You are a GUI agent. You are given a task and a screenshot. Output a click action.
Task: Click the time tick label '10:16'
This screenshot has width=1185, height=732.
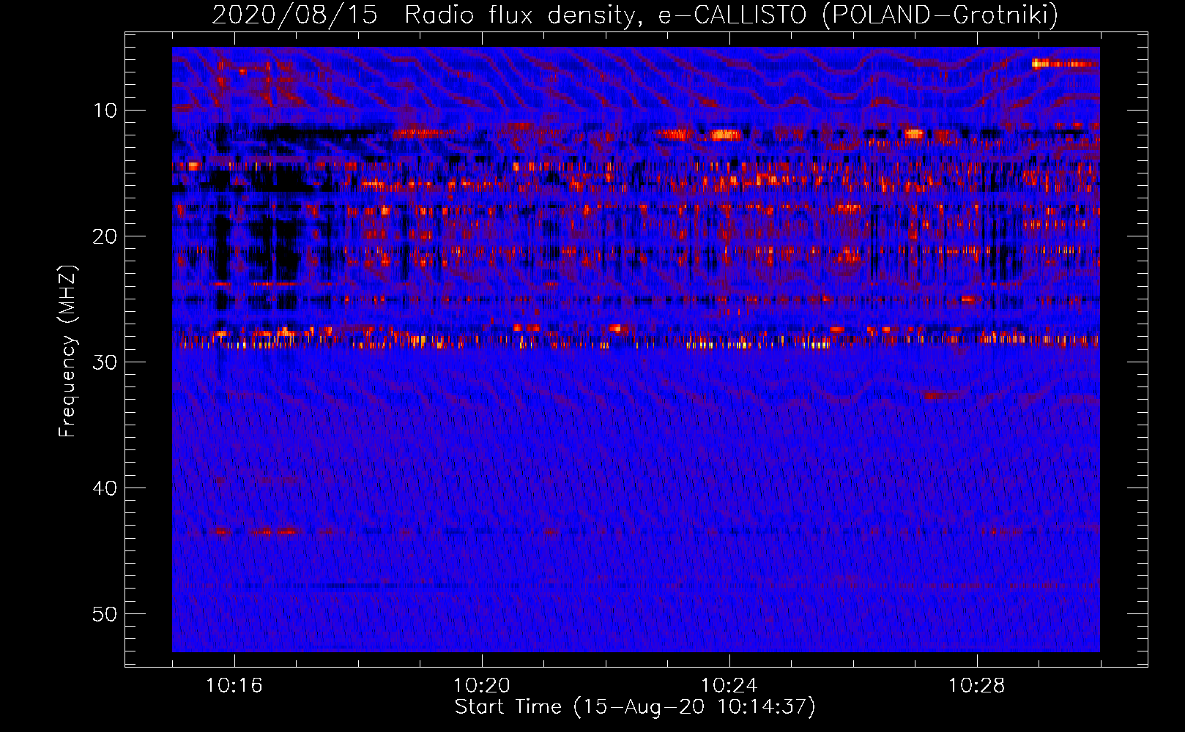coord(234,685)
